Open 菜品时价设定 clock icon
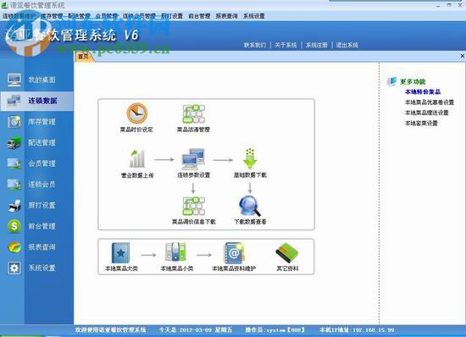The width and height of the screenshot is (466, 337). (x=137, y=113)
